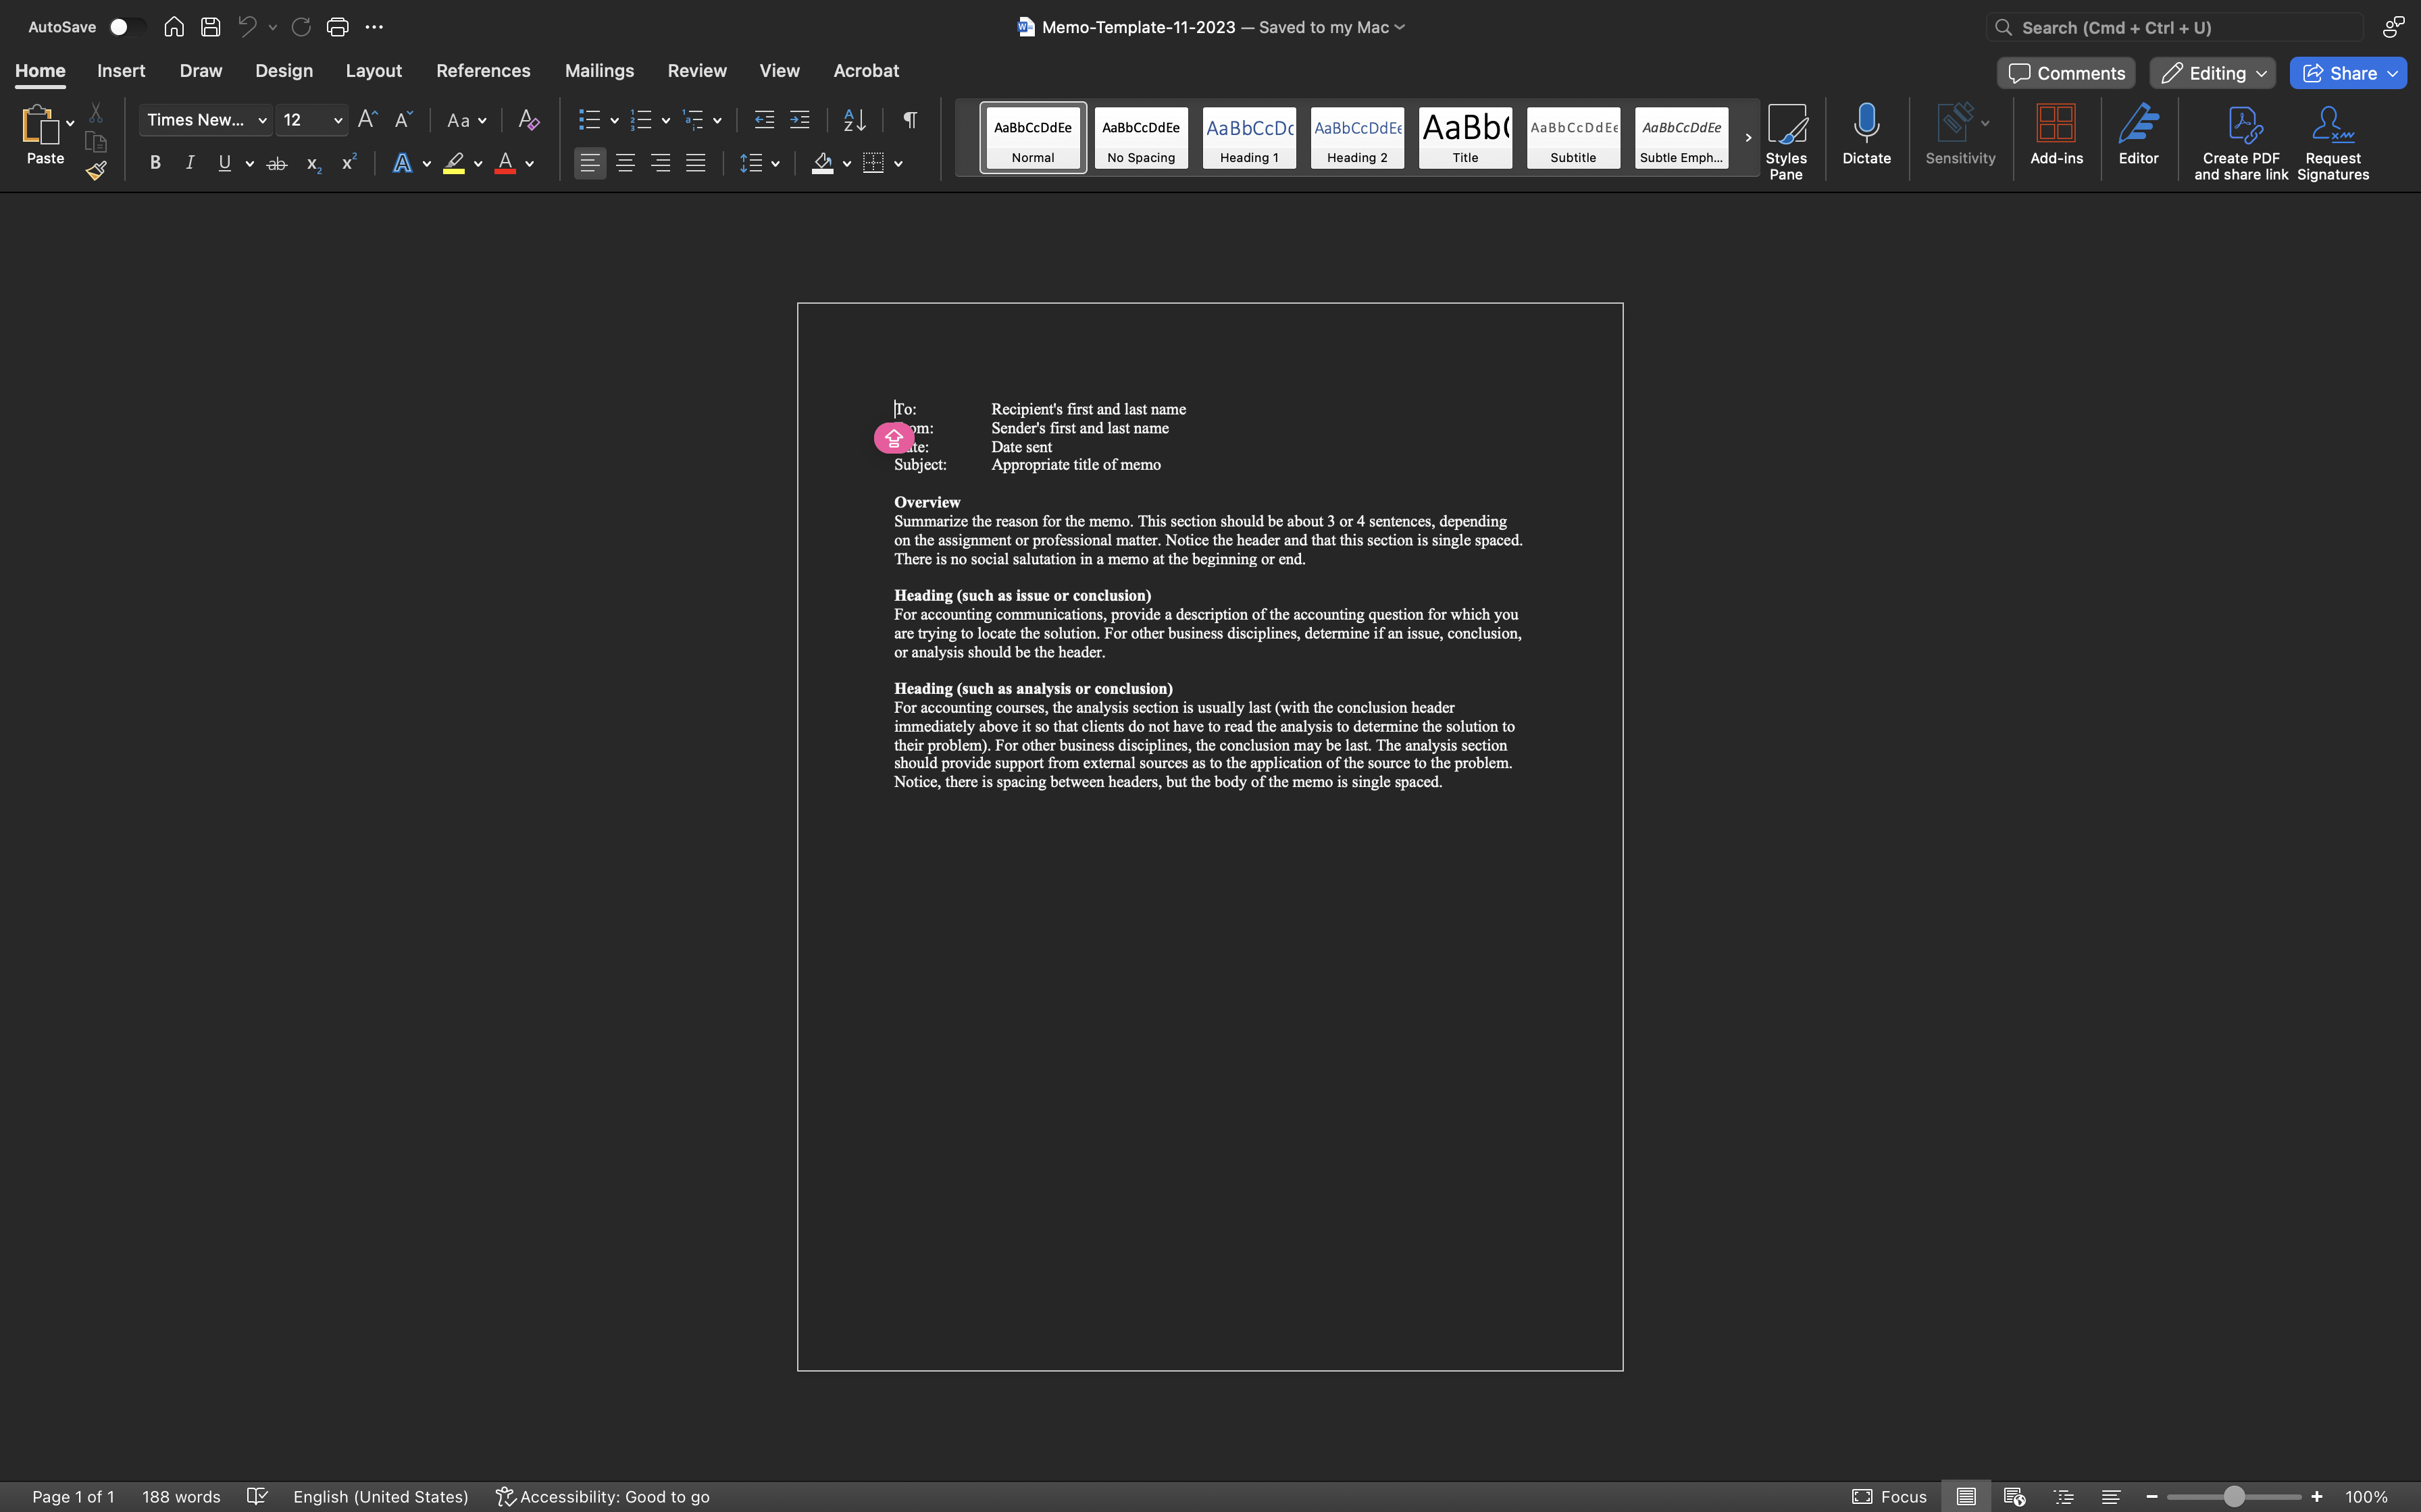Expand the styles gallery arrow
Viewport: 2421px width, 1512px height.
1748,138
